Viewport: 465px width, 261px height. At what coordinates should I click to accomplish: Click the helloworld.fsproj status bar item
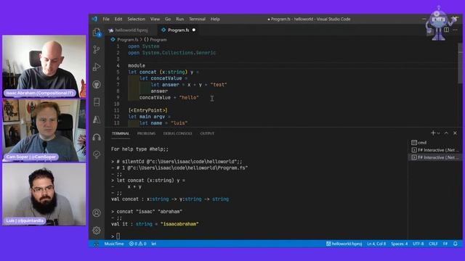344,244
